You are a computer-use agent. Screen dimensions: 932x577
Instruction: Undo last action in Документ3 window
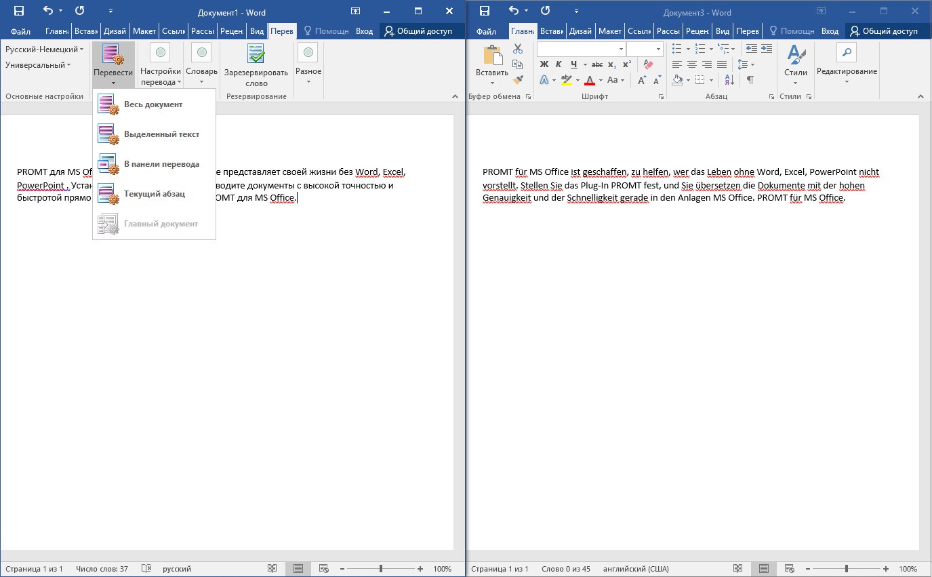(513, 11)
